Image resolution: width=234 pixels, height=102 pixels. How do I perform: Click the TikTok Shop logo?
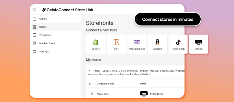click(178, 42)
